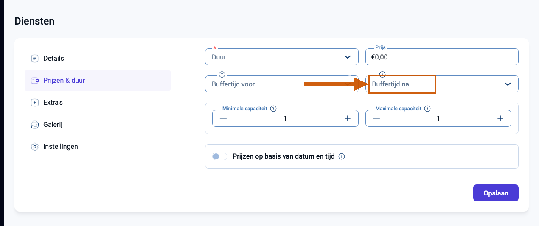This screenshot has width=539, height=226.
Task: Click the Extra's plus-box icon
Action: 35,103
